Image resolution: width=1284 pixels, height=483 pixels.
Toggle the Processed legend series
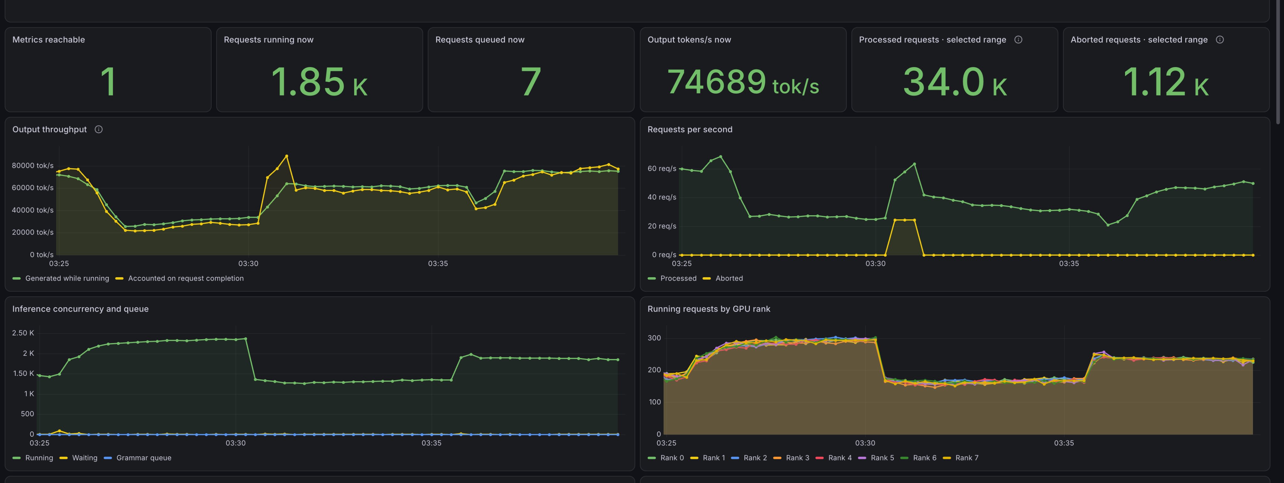click(x=678, y=278)
